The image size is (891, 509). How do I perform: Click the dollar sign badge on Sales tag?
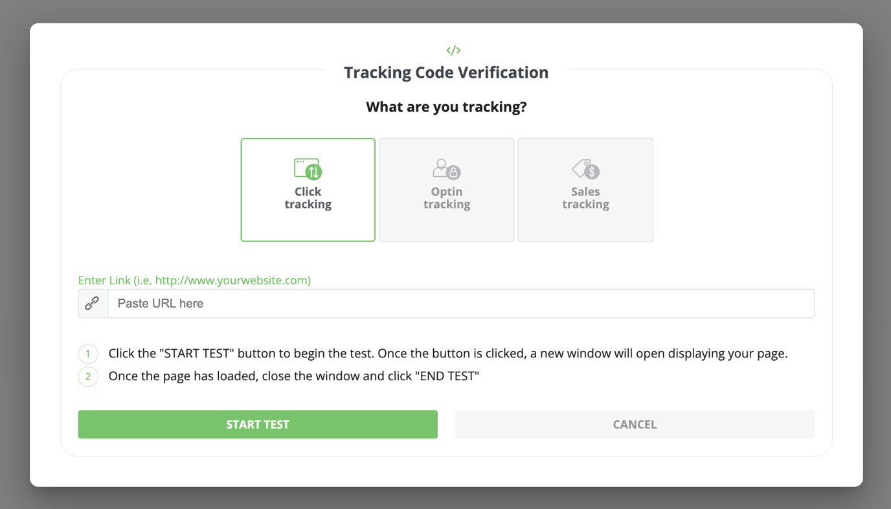[x=591, y=173]
